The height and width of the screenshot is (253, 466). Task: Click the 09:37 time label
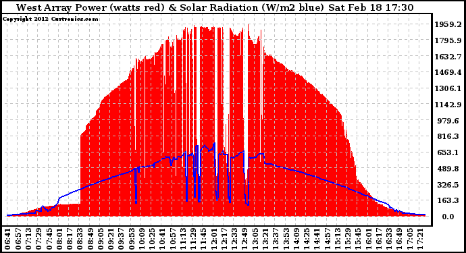121,239
